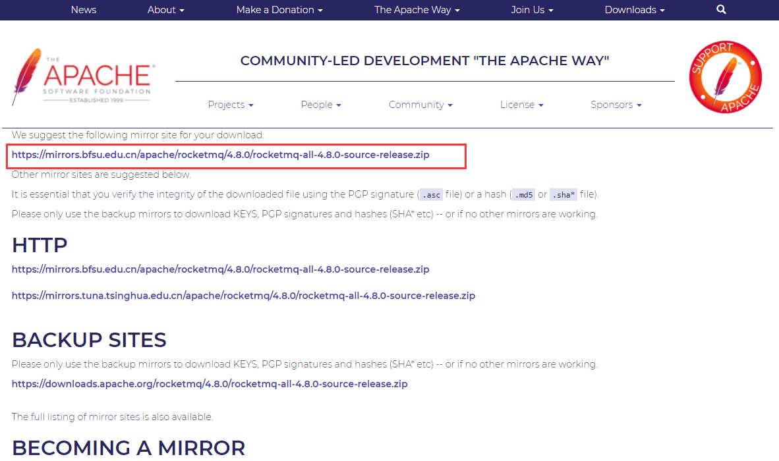Click the downloads.apache.org backup link

pyautogui.click(x=210, y=384)
